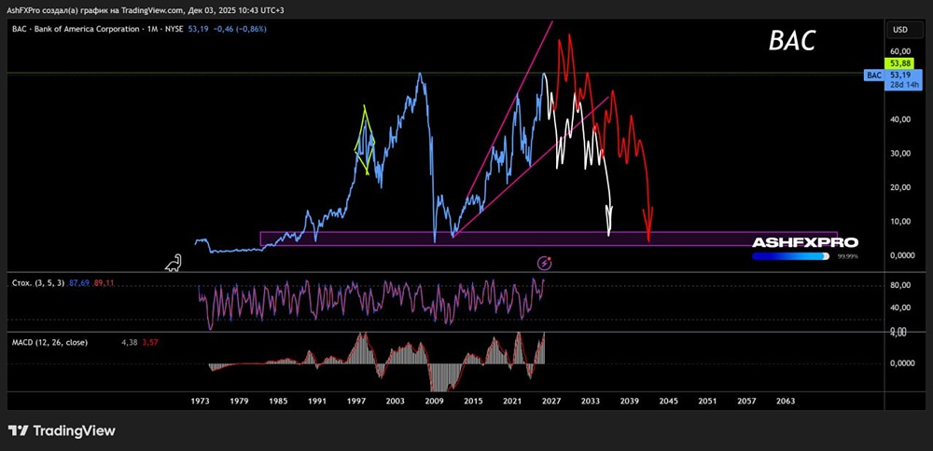Image resolution: width=933 pixels, height=451 pixels.
Task: Click the white downward arrow projection
Action: 609,220
